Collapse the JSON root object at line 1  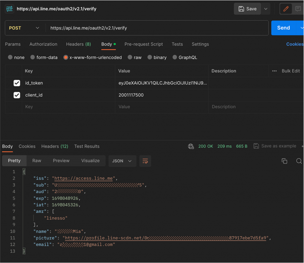24,171
